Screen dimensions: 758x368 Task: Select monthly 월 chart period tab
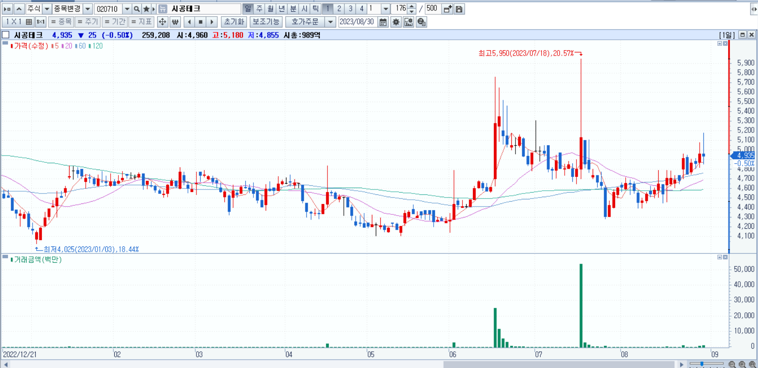click(x=270, y=9)
